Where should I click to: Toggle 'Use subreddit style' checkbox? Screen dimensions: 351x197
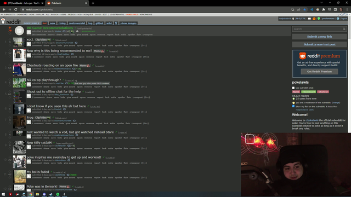point(293,88)
